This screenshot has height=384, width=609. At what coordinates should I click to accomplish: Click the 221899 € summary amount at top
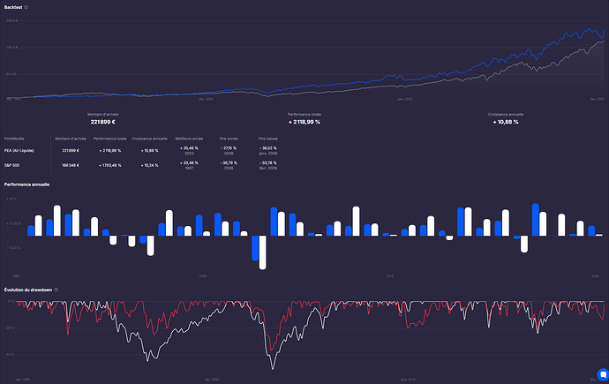(102, 122)
